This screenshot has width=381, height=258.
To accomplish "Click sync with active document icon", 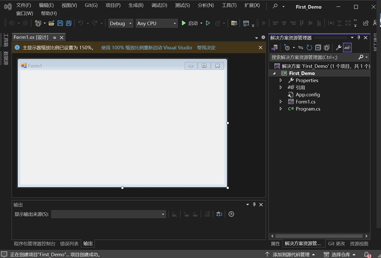I will [x=301, y=48].
